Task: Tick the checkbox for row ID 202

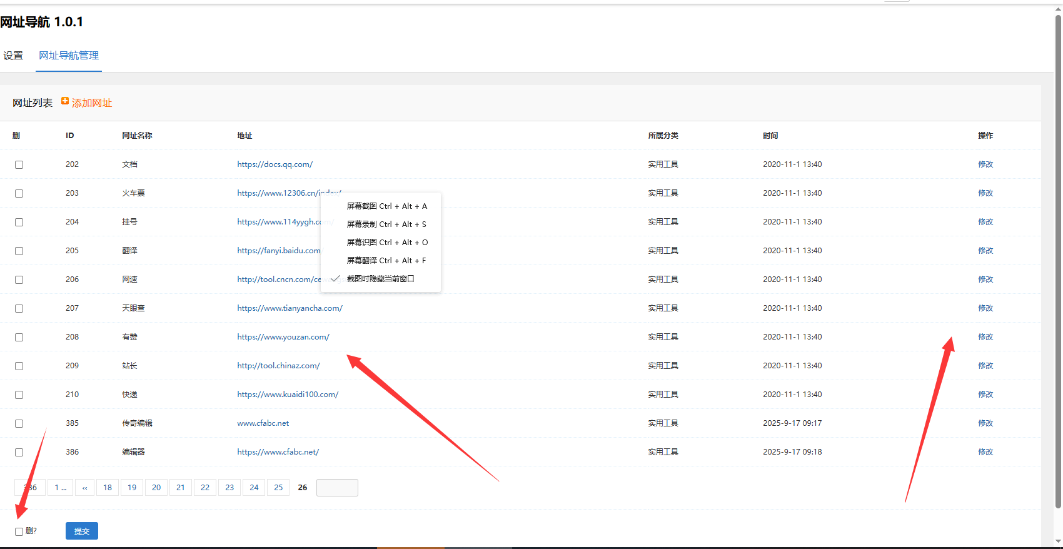Action: (19, 165)
